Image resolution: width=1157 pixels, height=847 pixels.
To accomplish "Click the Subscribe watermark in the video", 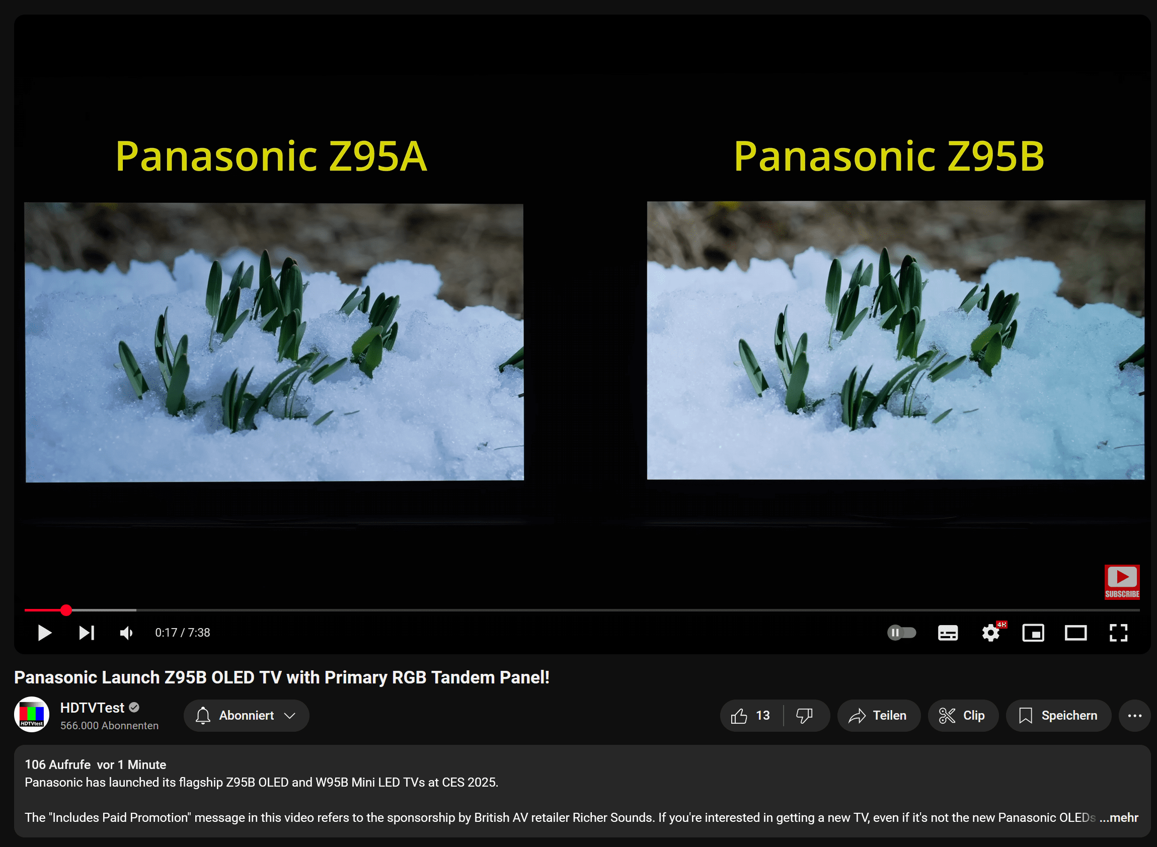I will (x=1122, y=582).
